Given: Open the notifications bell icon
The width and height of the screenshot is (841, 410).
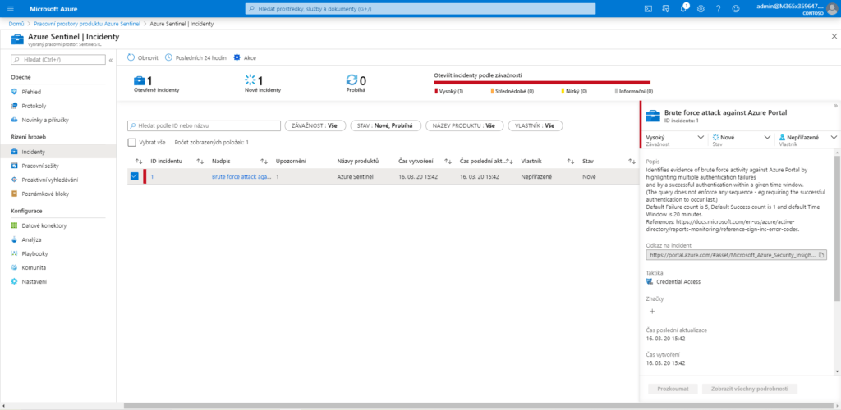Looking at the screenshot, I should click(682, 8).
